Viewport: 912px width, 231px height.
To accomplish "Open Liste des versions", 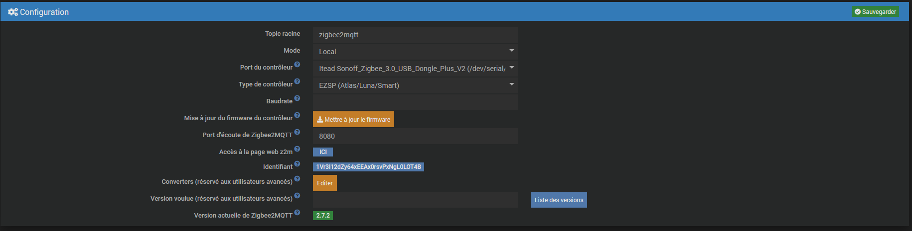I will pos(559,200).
